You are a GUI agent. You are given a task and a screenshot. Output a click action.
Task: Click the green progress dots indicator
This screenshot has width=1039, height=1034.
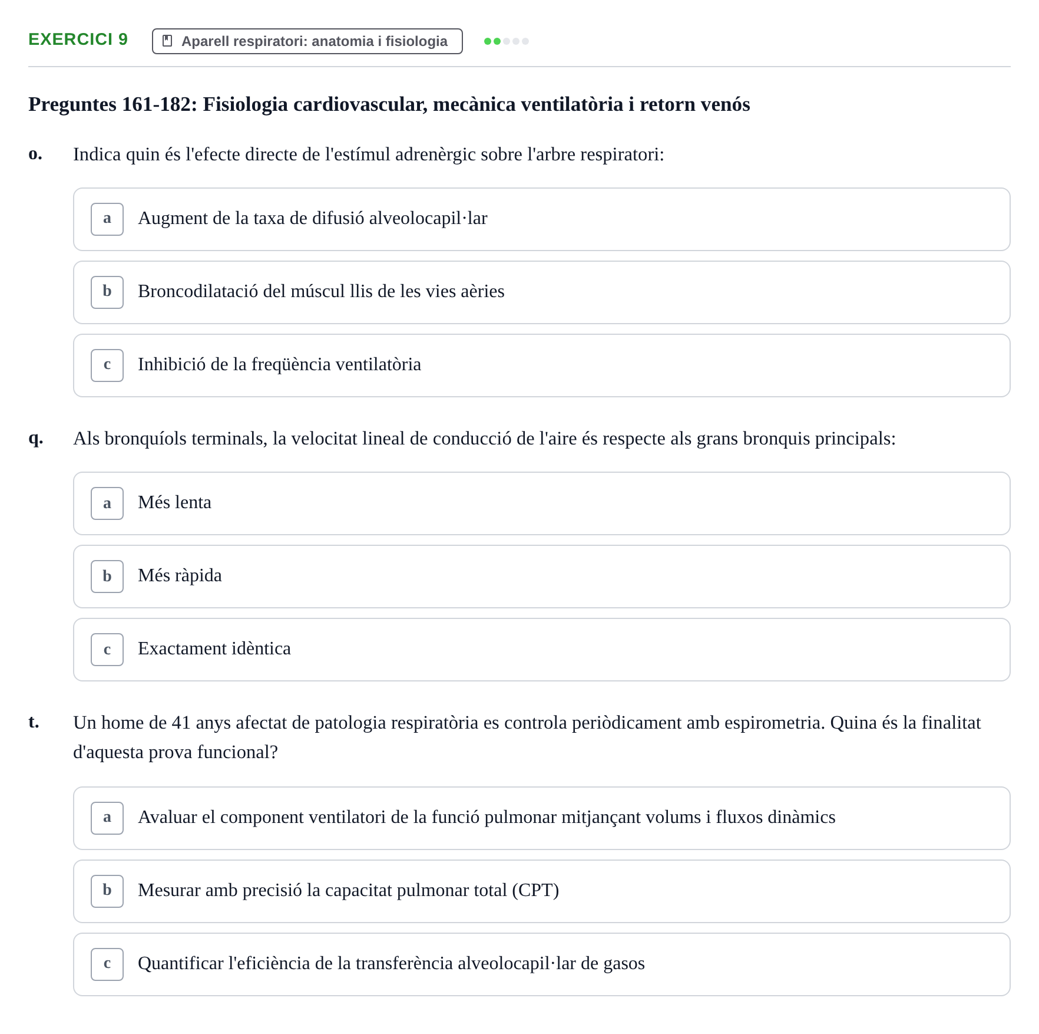click(x=506, y=41)
